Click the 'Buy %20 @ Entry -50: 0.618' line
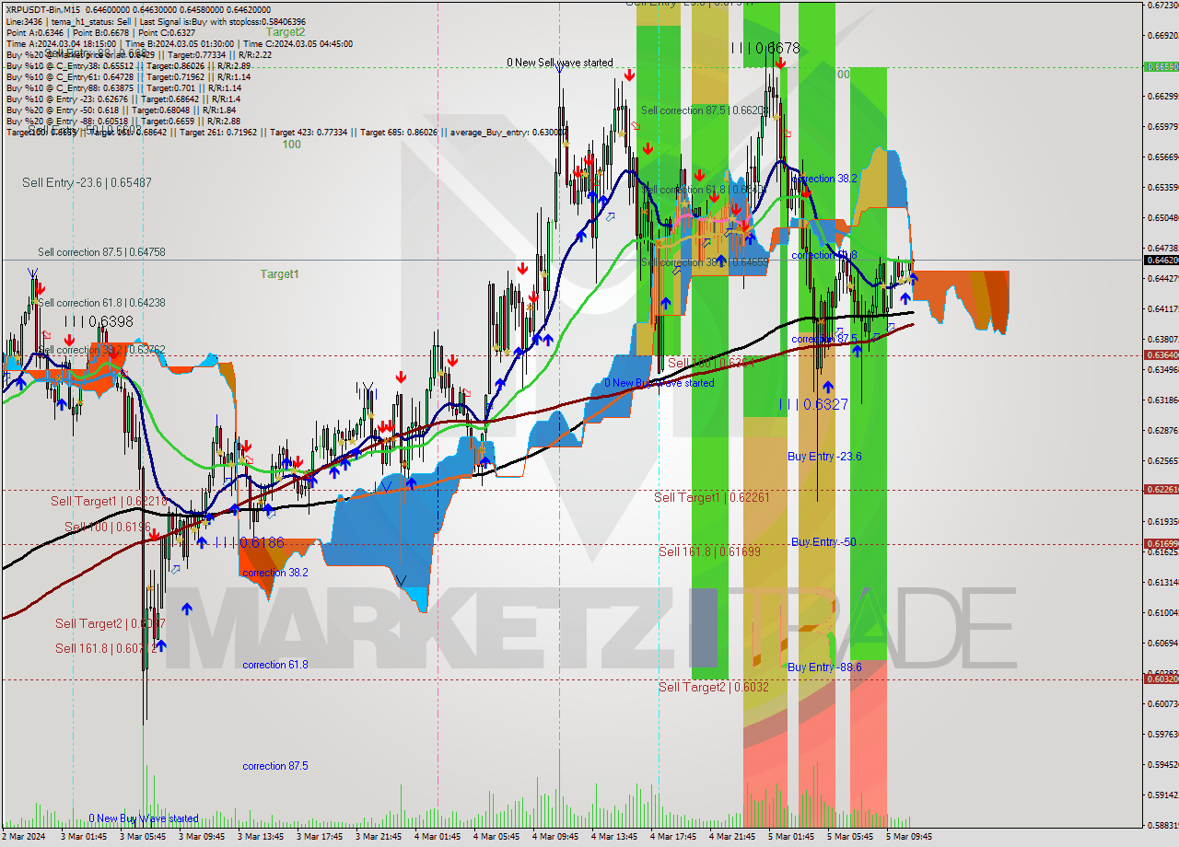The width and height of the screenshot is (1179, 847). [x=121, y=110]
